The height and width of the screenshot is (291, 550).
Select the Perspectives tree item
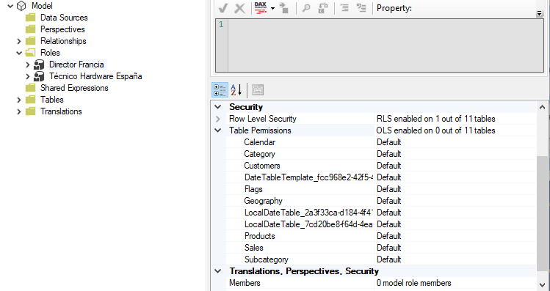point(62,29)
